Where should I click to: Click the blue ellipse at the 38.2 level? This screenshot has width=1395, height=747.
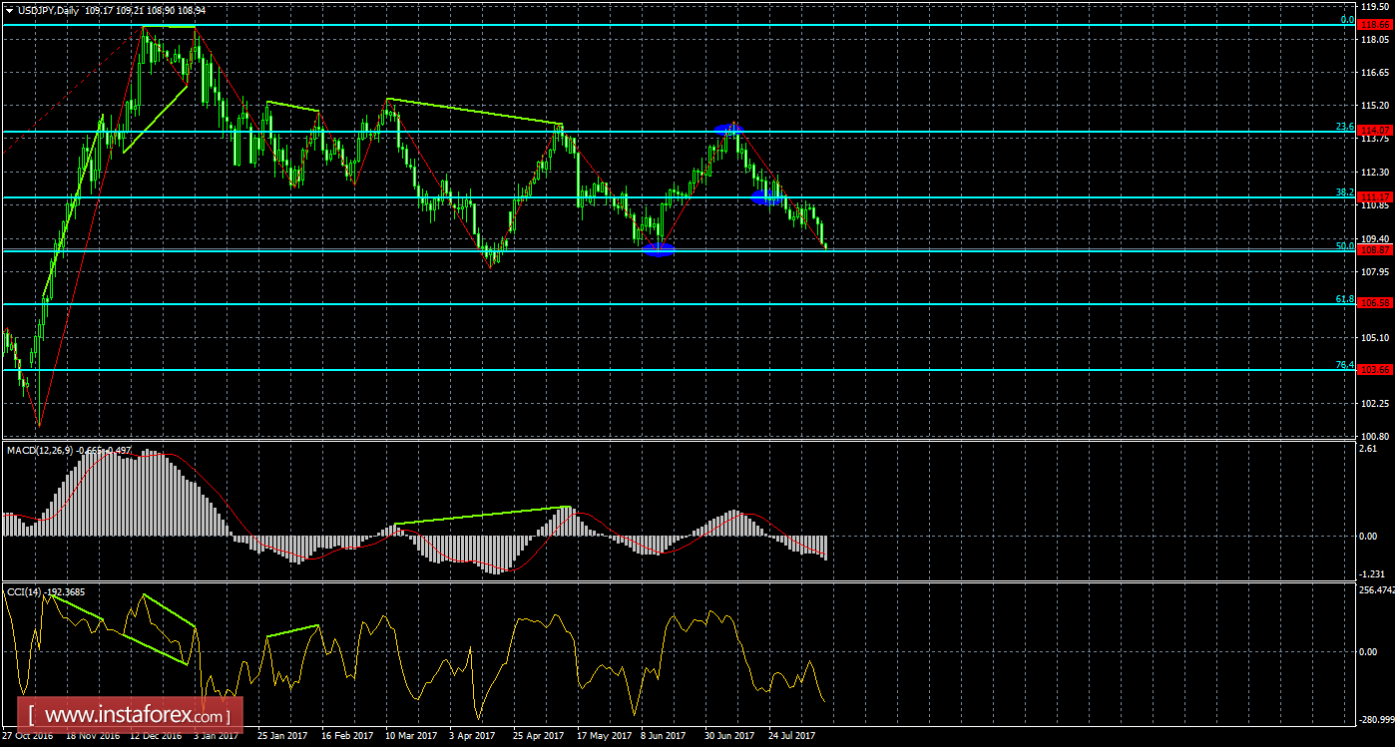pyautogui.click(x=766, y=197)
